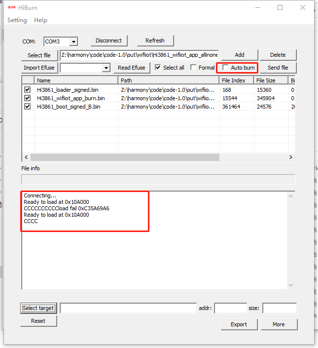Screen dimensions: 318x348
Task: Click the Reset button
Action: [38, 321]
